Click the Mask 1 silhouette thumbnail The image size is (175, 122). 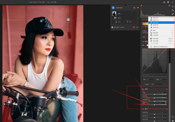(x=114, y=13)
